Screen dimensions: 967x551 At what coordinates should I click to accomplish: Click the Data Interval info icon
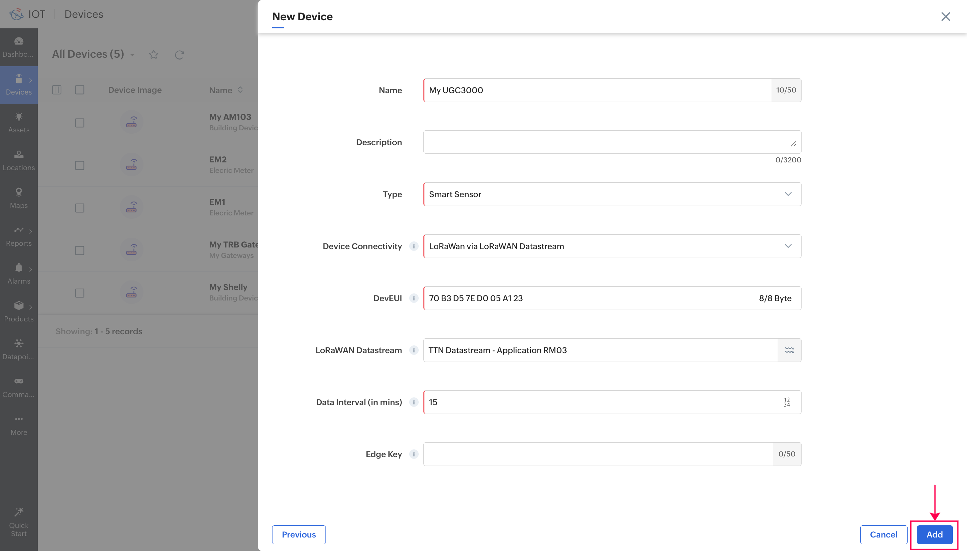click(414, 402)
